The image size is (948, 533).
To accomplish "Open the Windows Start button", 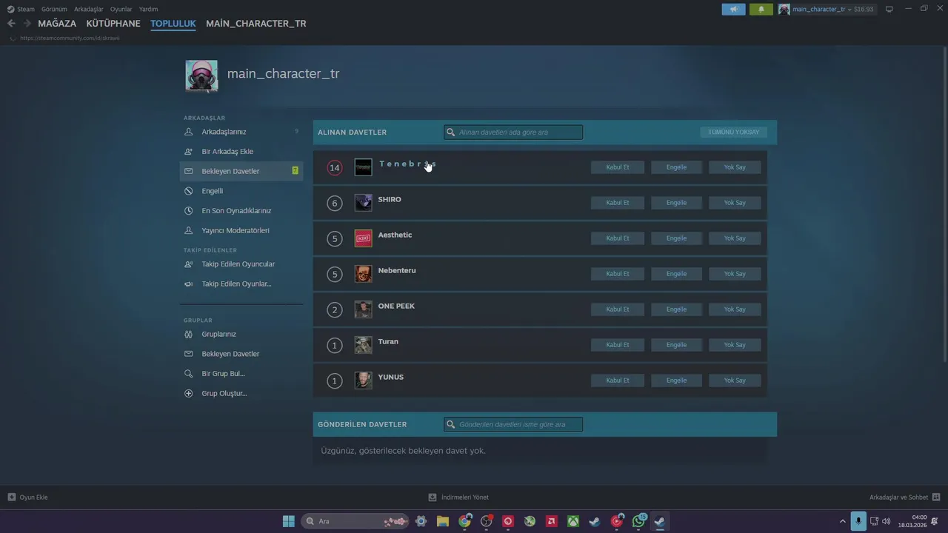I will point(289,521).
